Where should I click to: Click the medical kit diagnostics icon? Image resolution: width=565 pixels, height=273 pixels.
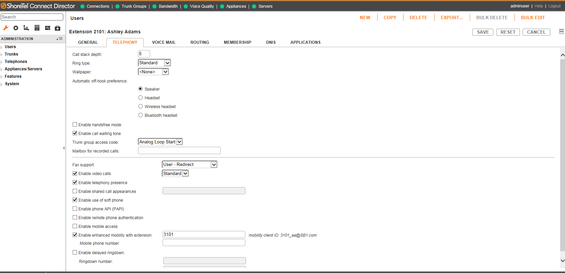[x=58, y=28]
